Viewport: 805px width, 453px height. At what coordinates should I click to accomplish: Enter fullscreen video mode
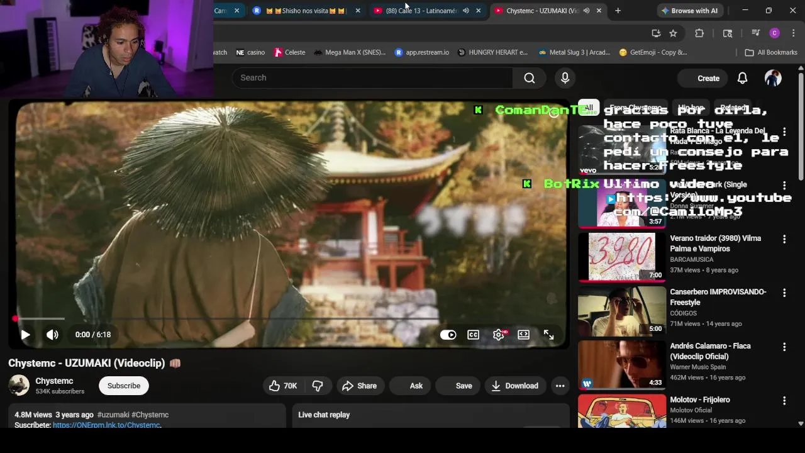point(548,335)
